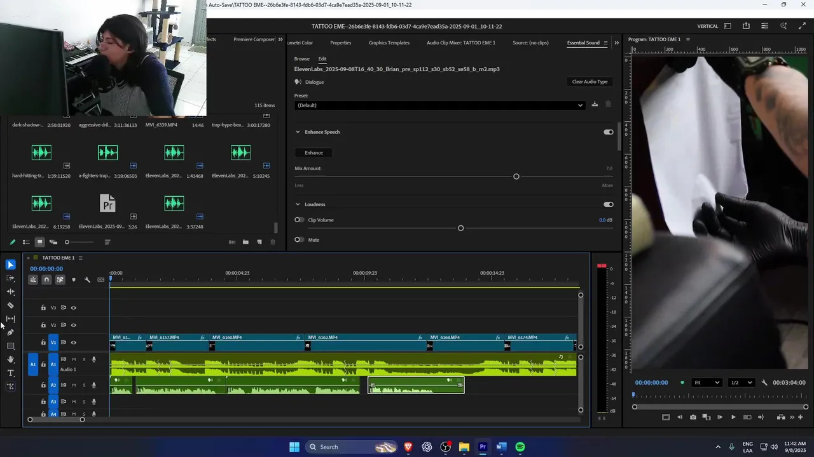Create a new bin in project panel

(245, 242)
